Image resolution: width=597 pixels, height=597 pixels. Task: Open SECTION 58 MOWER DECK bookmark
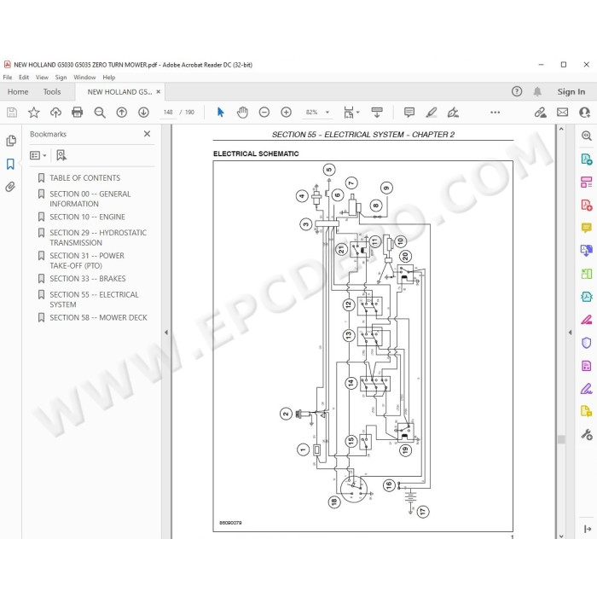(x=98, y=317)
